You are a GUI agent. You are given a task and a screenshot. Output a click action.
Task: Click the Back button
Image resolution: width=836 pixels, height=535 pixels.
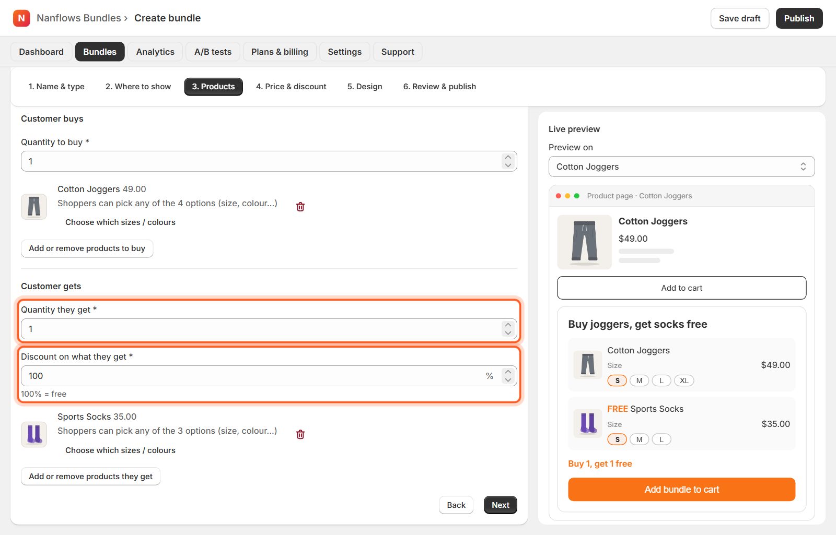tap(456, 505)
